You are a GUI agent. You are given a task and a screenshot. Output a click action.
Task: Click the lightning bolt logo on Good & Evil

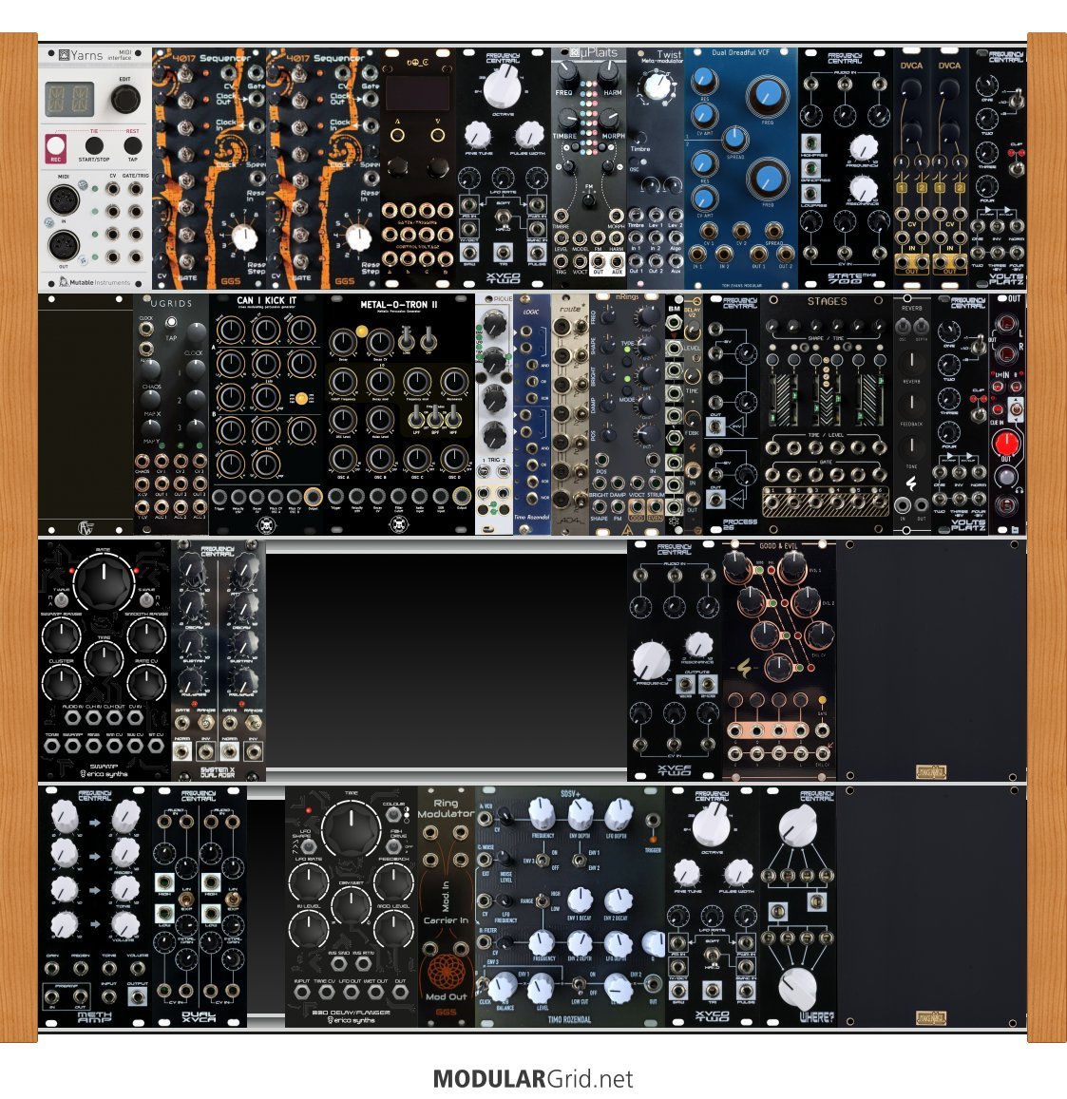coord(745,668)
